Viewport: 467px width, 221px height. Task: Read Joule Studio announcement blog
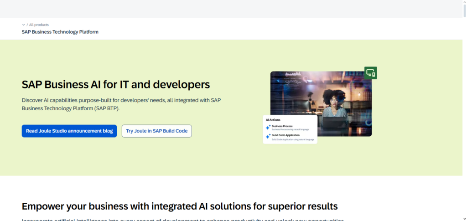[x=69, y=131]
